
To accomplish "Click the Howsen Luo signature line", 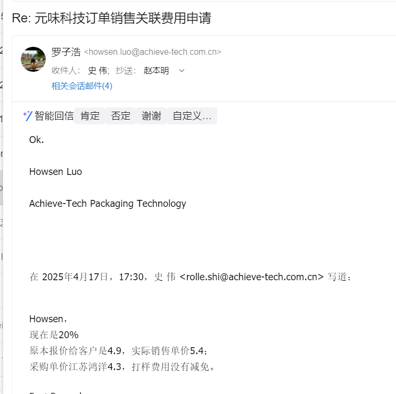I will point(56,172).
